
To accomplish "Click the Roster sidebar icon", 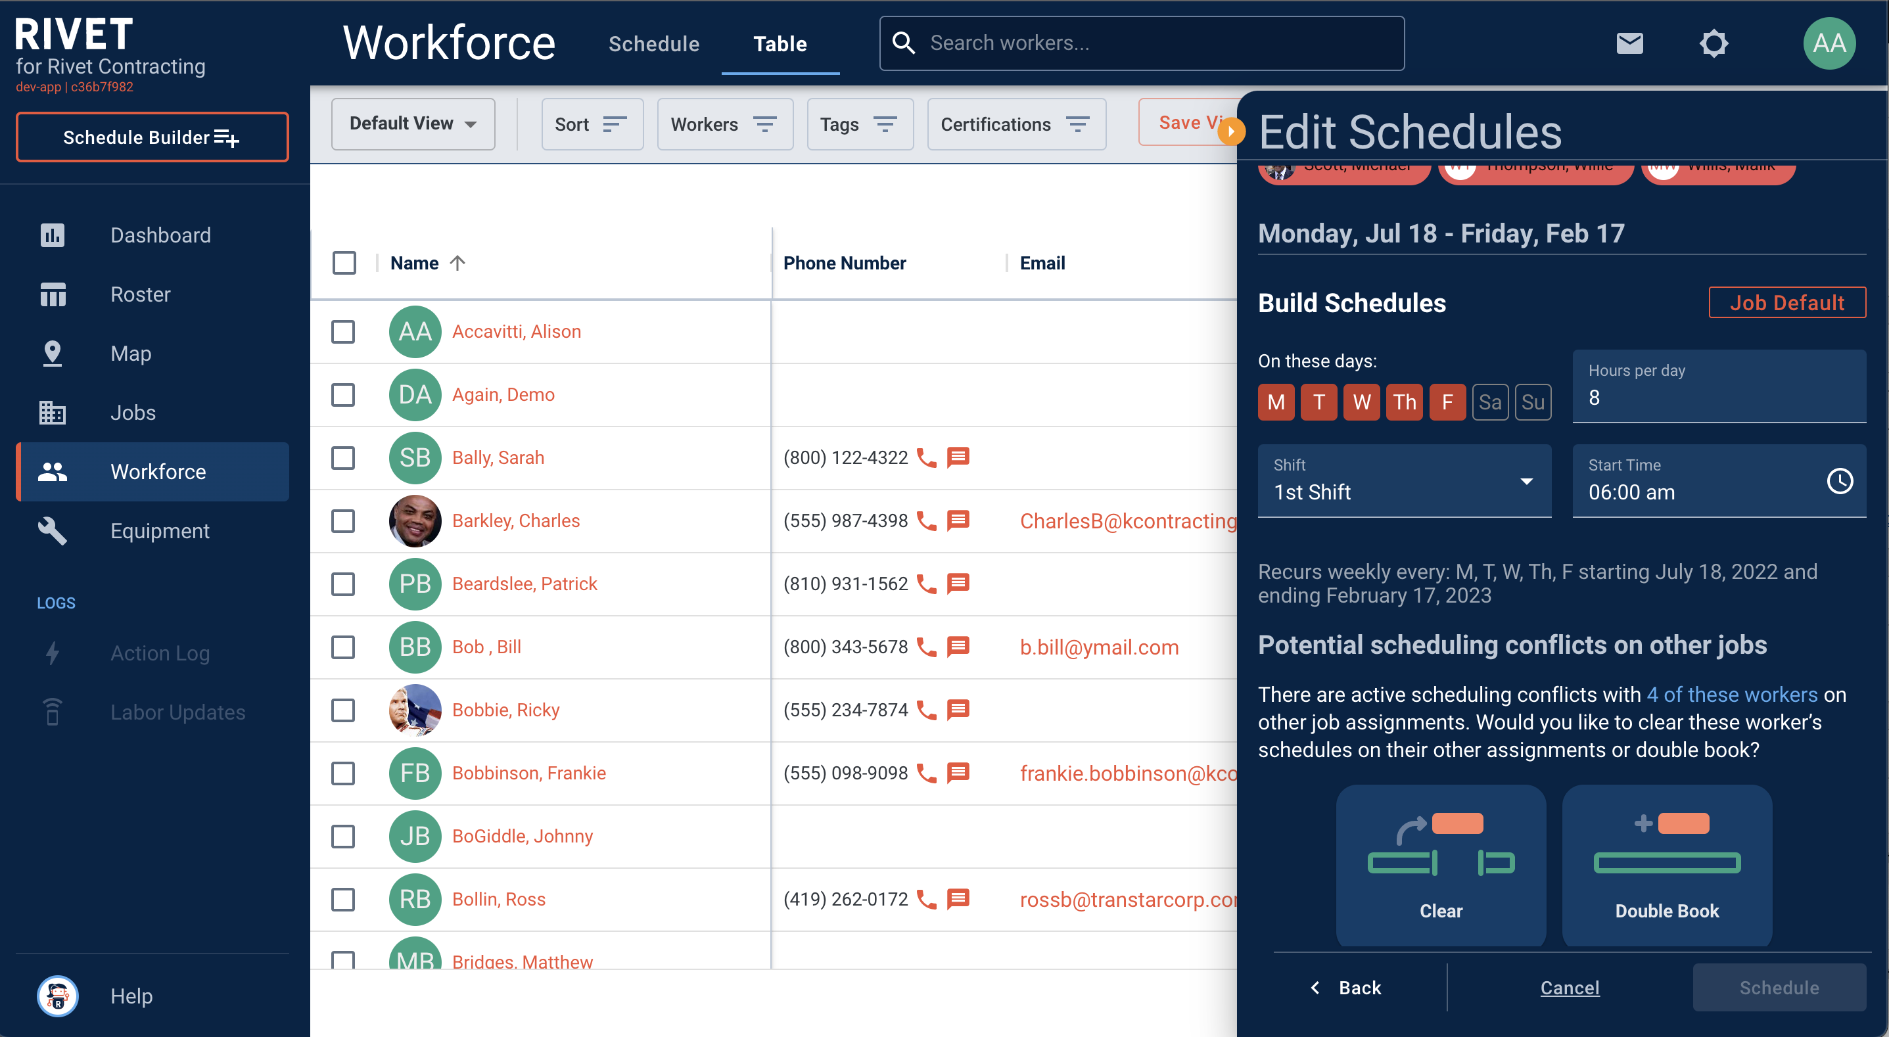I will 52,294.
